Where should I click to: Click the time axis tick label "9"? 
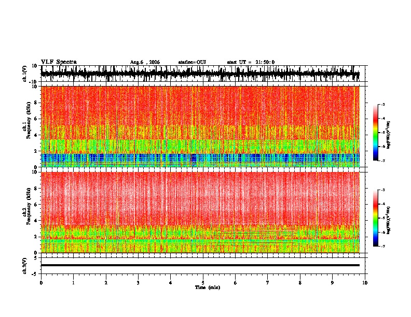click(x=332, y=283)
